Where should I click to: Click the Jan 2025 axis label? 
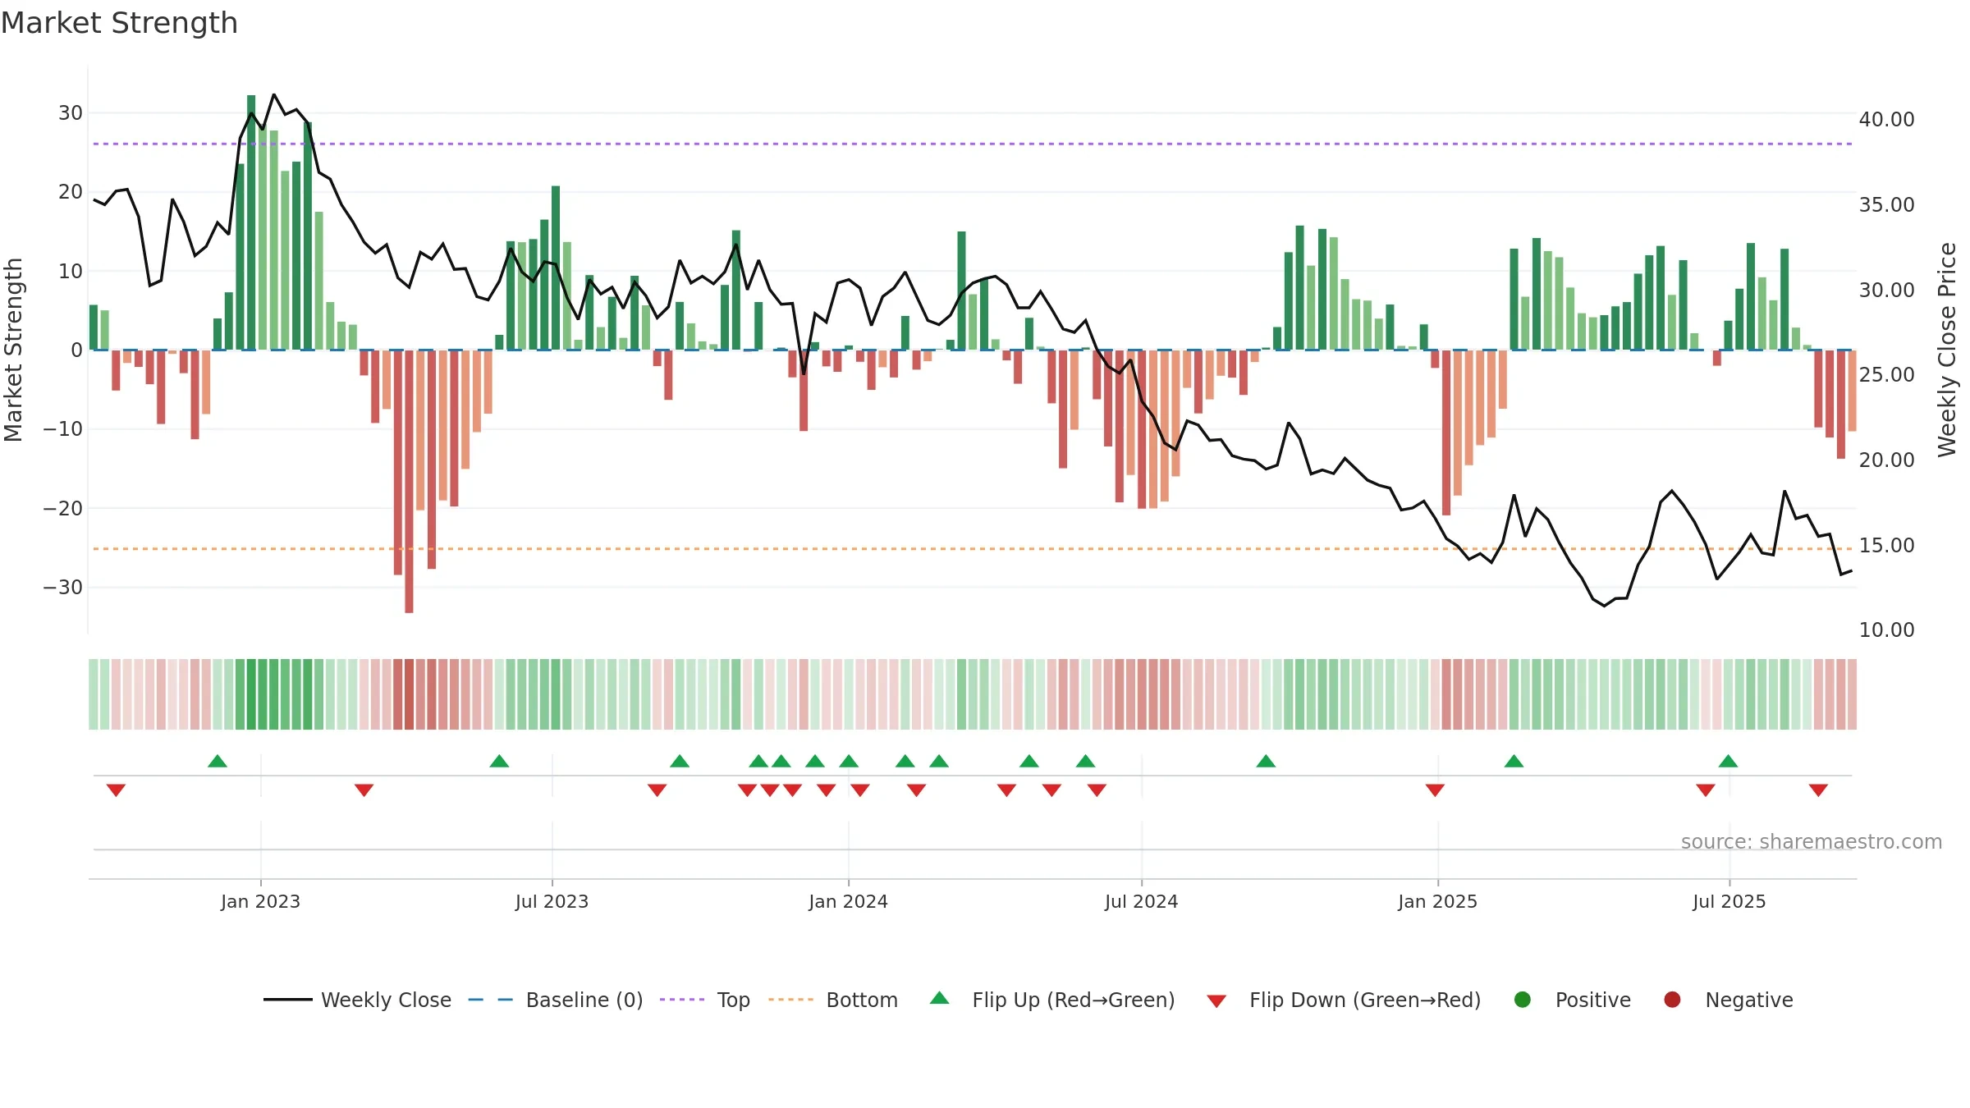tap(1437, 901)
